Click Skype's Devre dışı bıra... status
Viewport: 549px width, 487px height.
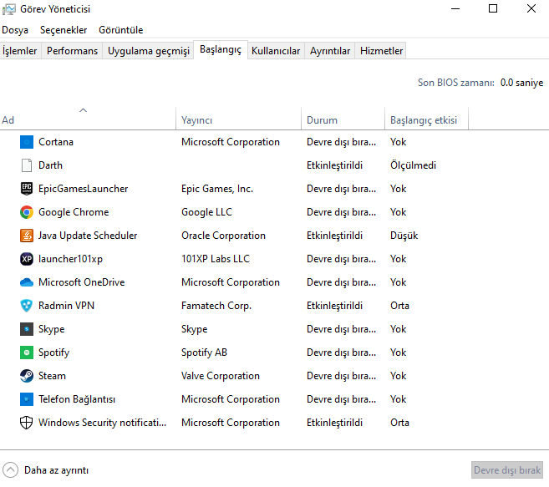point(342,329)
